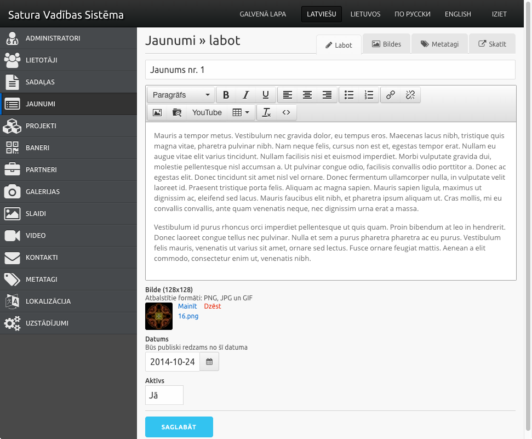Click the Saglabāt button
Viewport: 532px width, 439px height.
click(x=179, y=427)
